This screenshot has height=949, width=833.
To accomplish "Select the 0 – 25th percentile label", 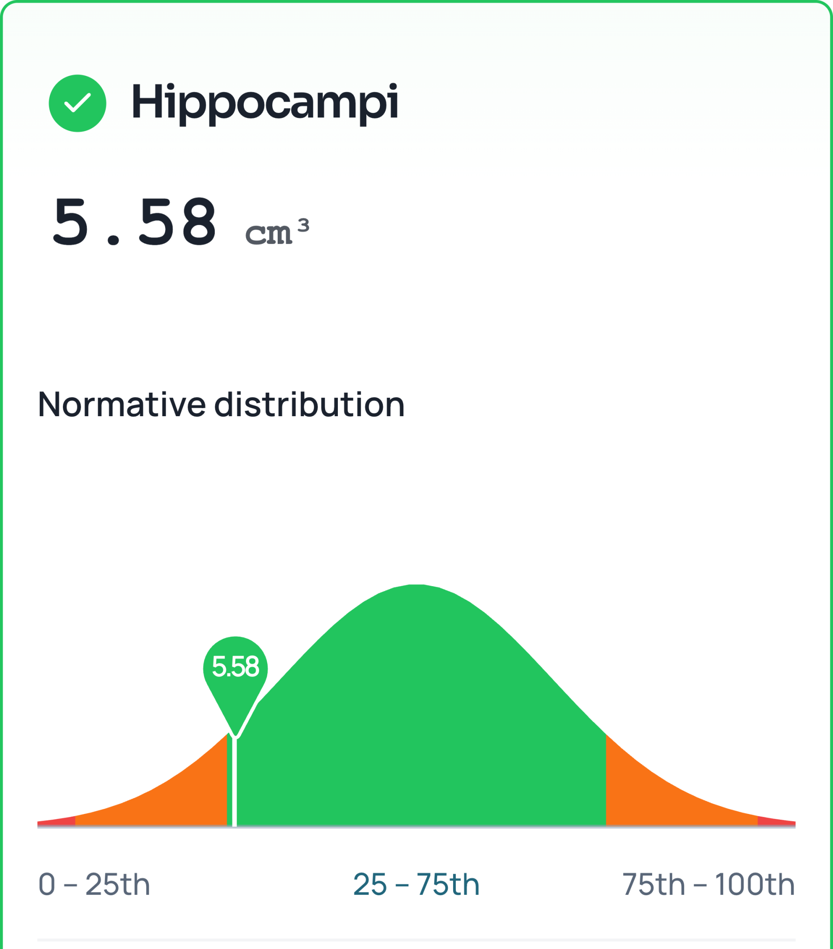I will (95, 884).
